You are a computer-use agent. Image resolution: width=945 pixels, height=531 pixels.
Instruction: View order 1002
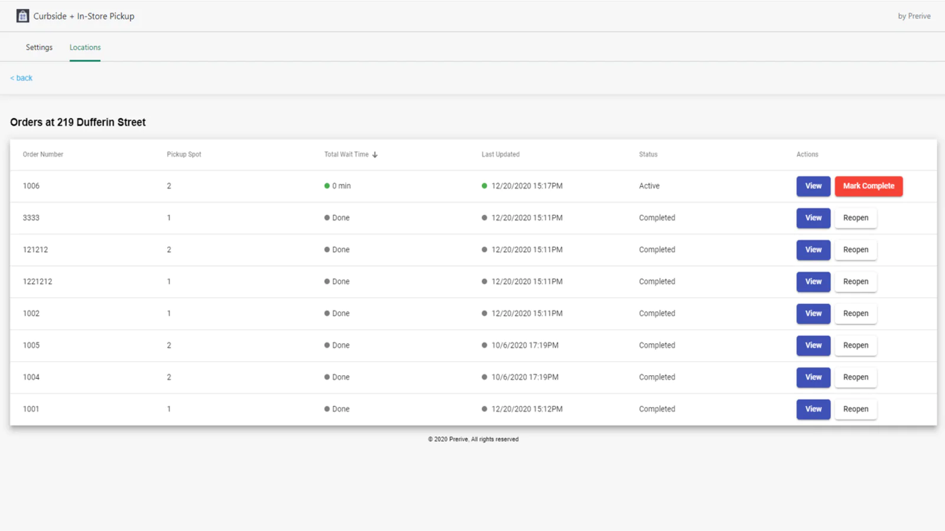pos(813,313)
